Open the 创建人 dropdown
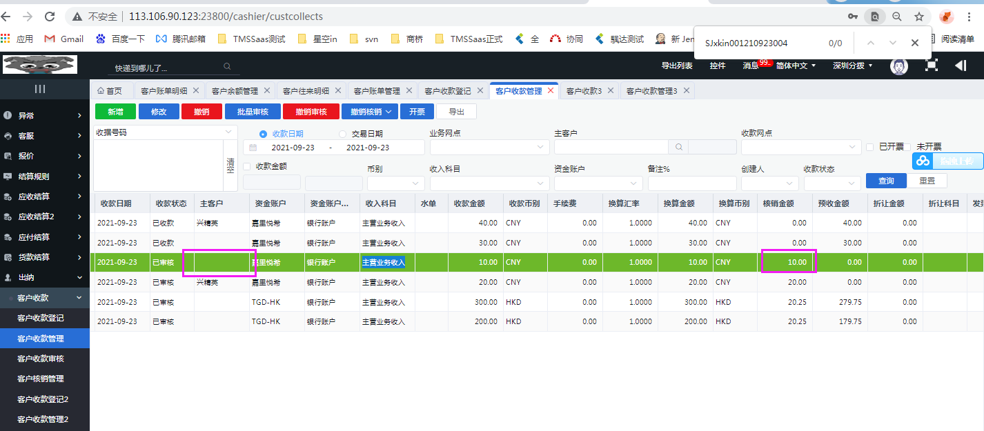The width and height of the screenshot is (984, 431). coord(770,183)
